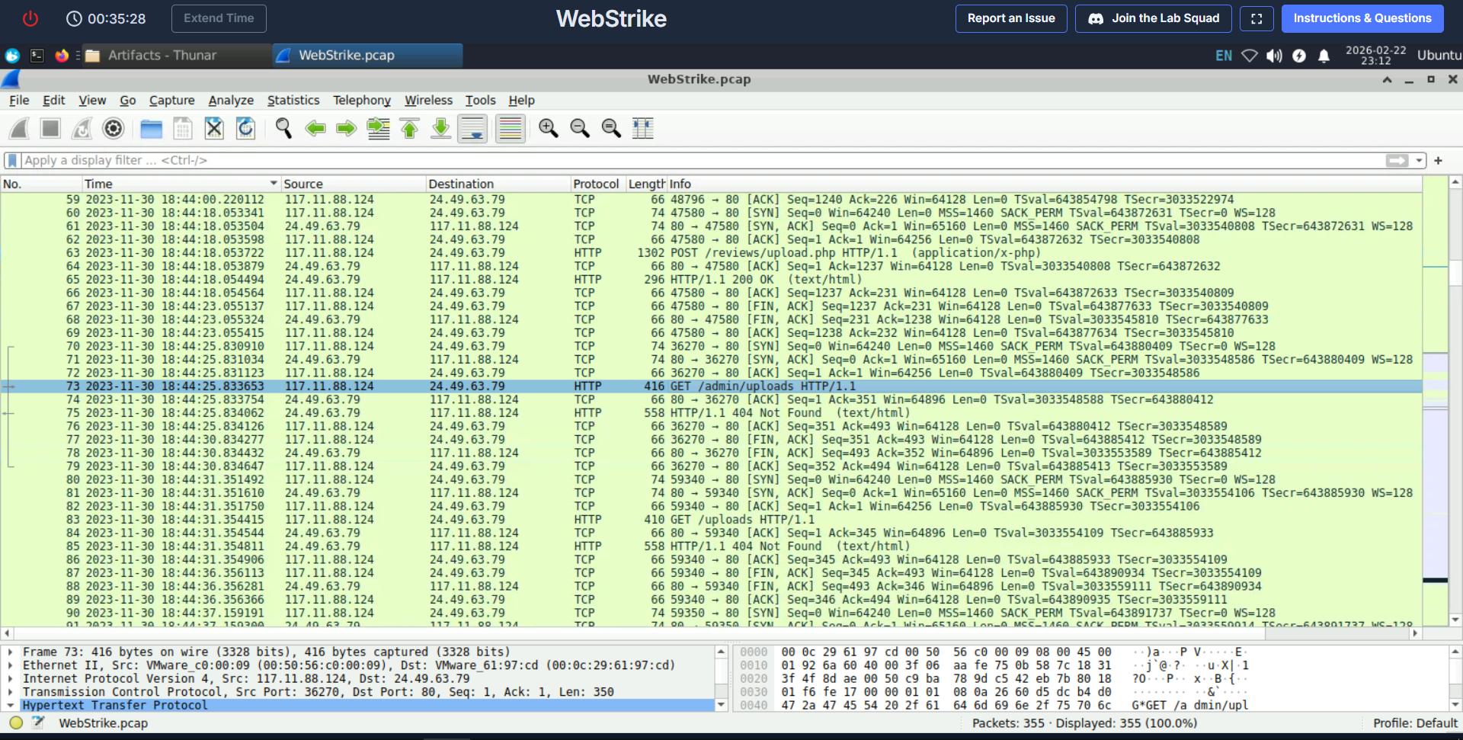Sort by the Protocol column header
The width and height of the screenshot is (1463, 740).
[597, 184]
